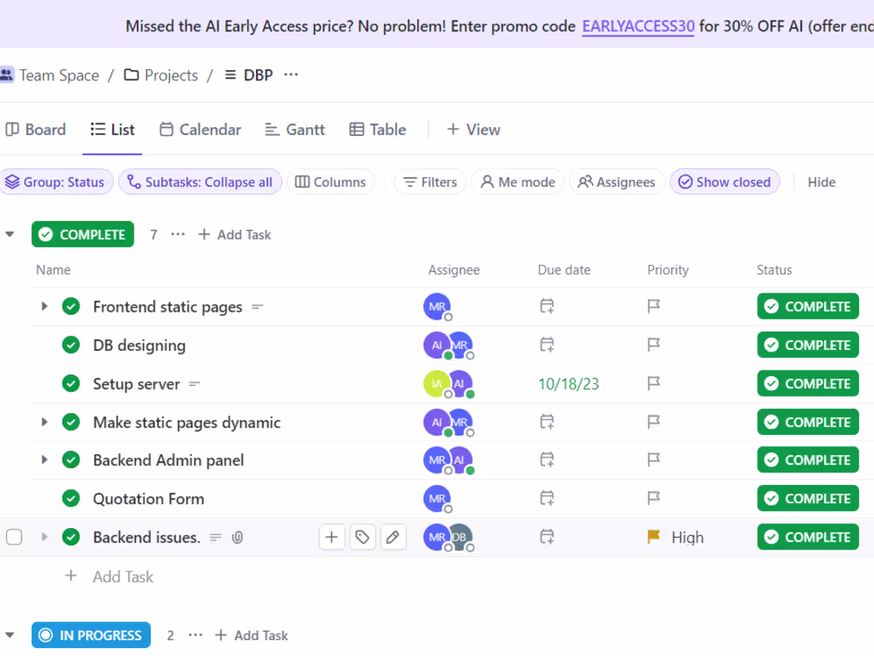Click the High priority orange flag
The height and width of the screenshot is (656, 874).
coord(653,538)
